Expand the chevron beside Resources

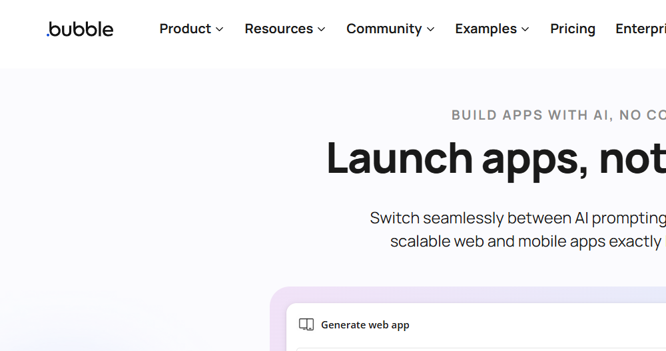coord(322,29)
